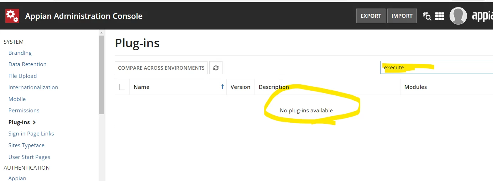
Task: Focus the plug-in search field containing execute
Action: coord(437,67)
